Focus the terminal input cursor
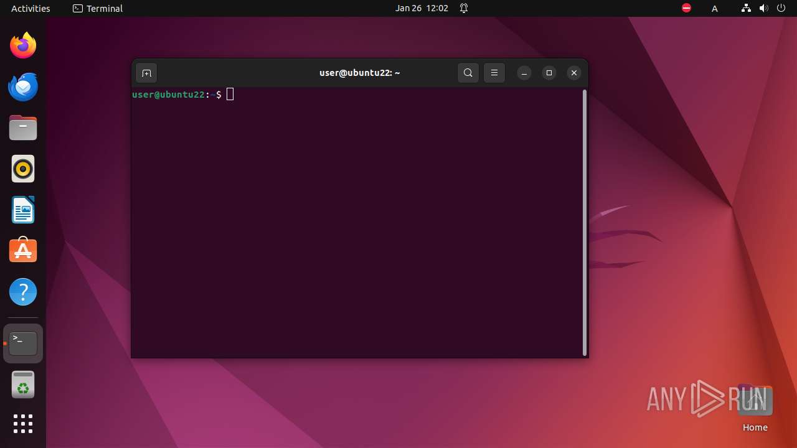 230,95
